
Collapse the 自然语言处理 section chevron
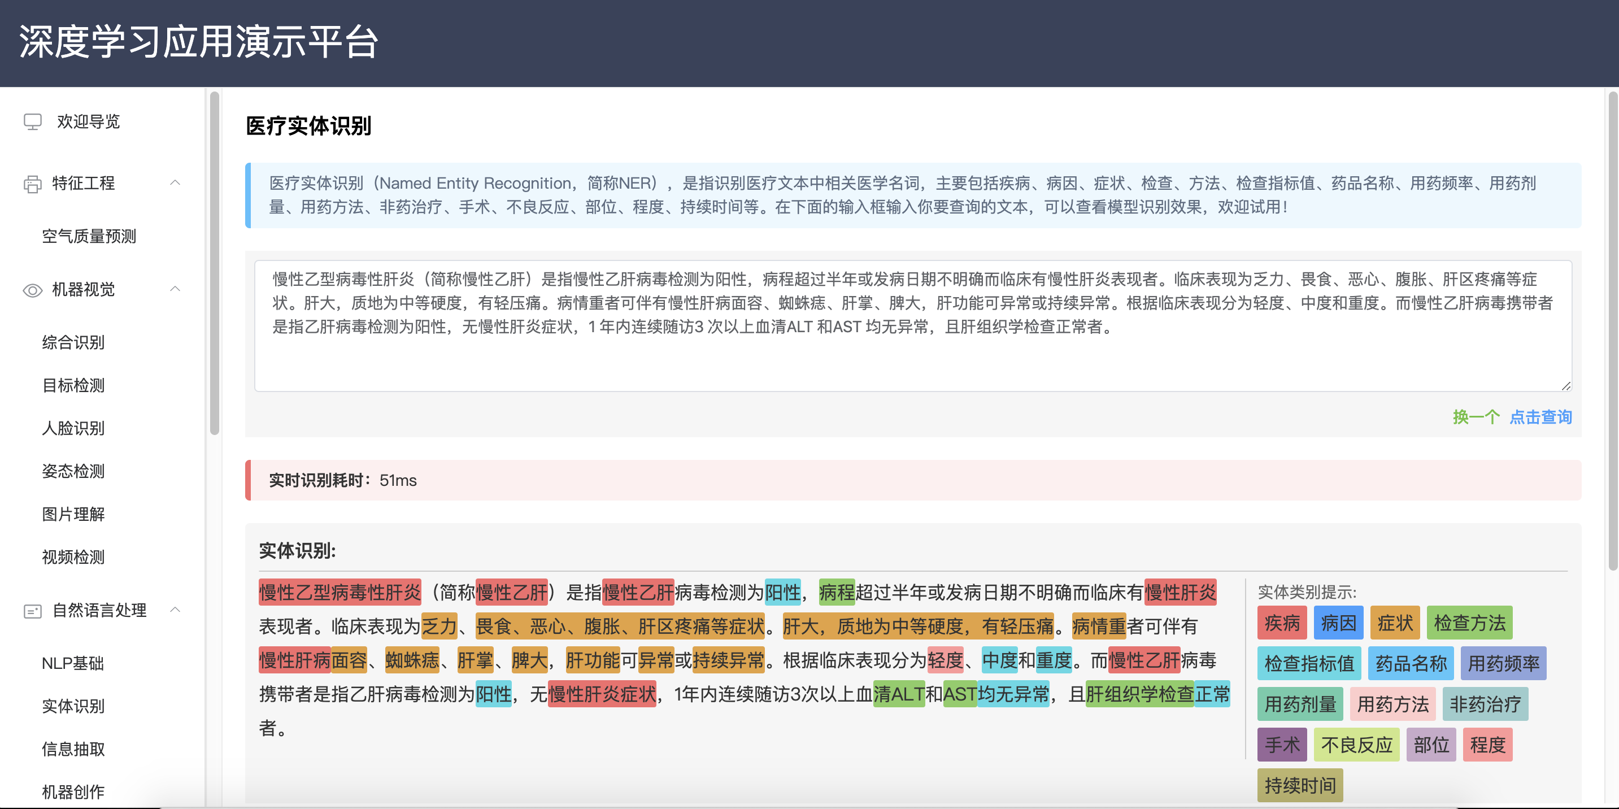175,610
